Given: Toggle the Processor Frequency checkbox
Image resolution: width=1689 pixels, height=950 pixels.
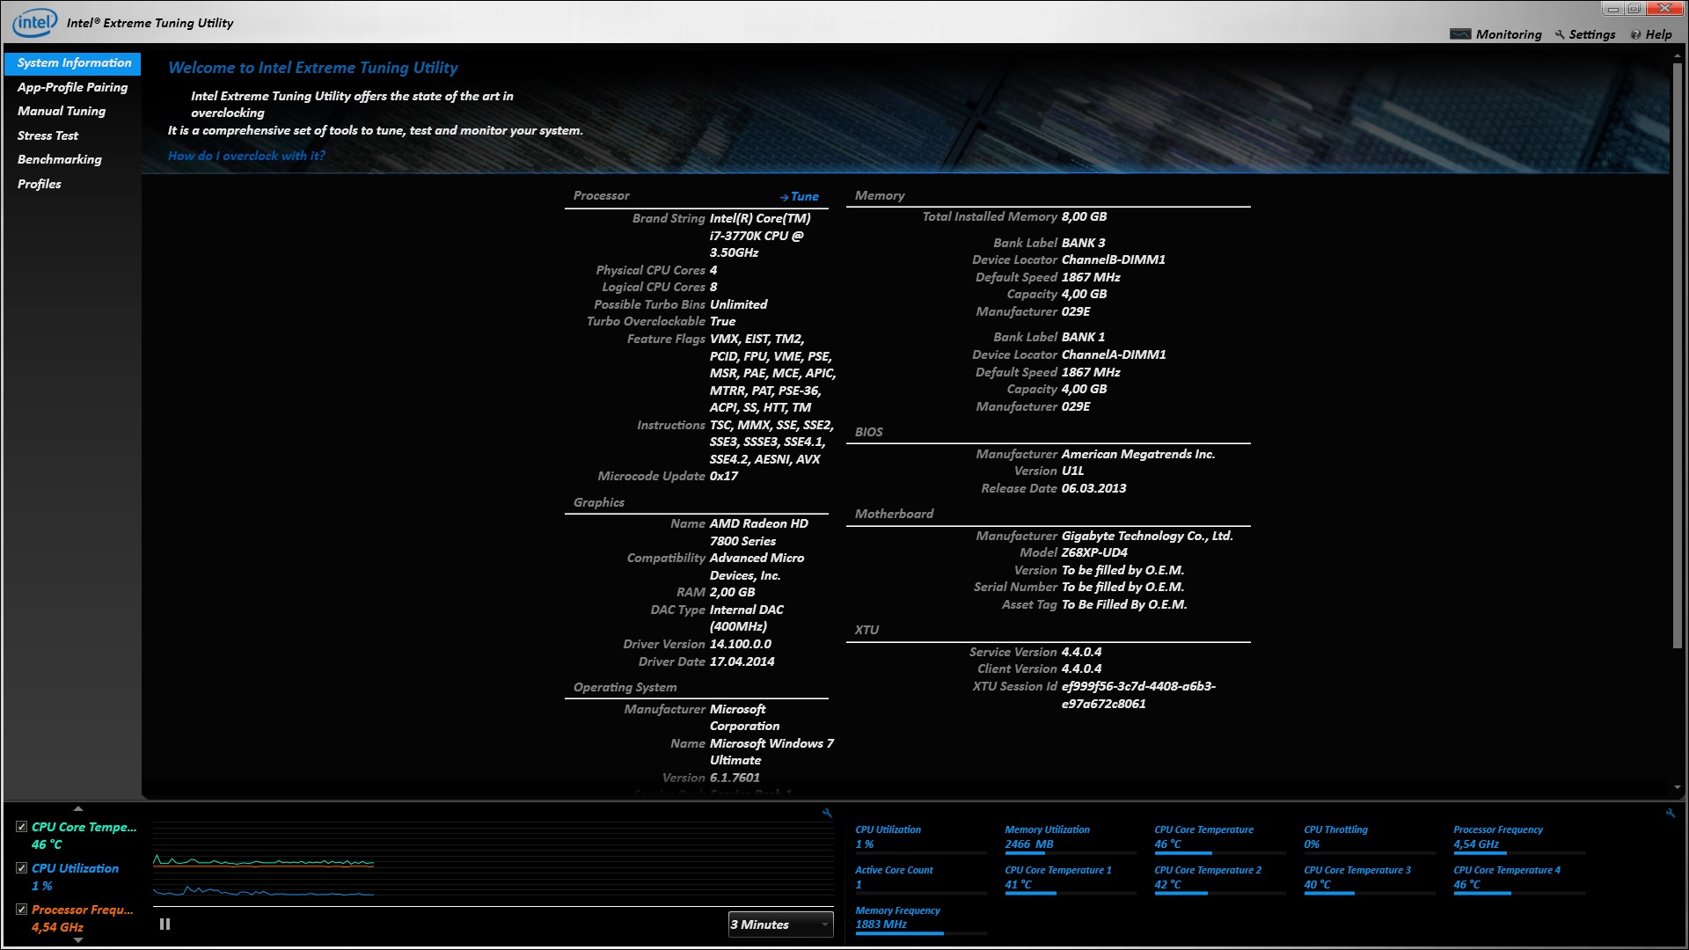Looking at the screenshot, I should (21, 910).
